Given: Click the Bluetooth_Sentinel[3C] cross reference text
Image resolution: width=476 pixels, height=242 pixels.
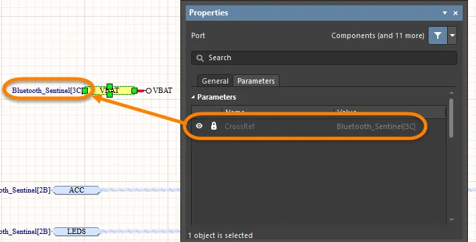Looking at the screenshot, I should click(47, 90).
